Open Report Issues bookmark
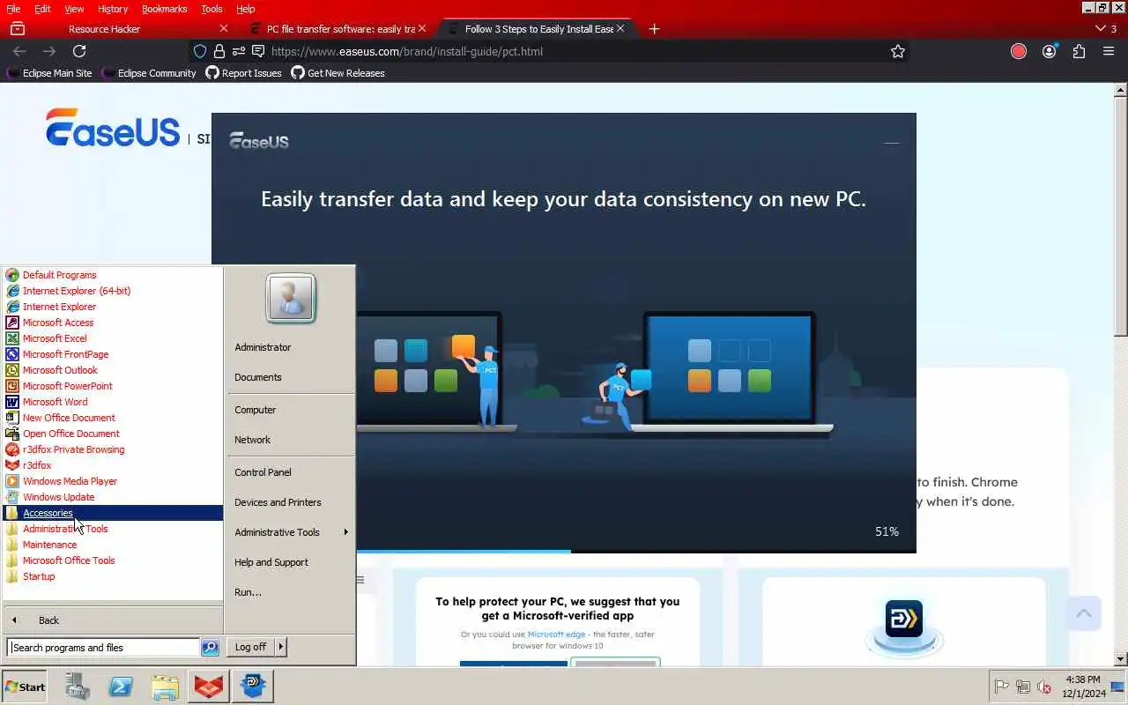The width and height of the screenshot is (1128, 705). point(244,73)
